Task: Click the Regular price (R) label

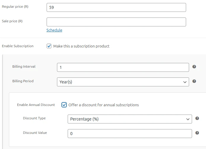Action: (15, 7)
